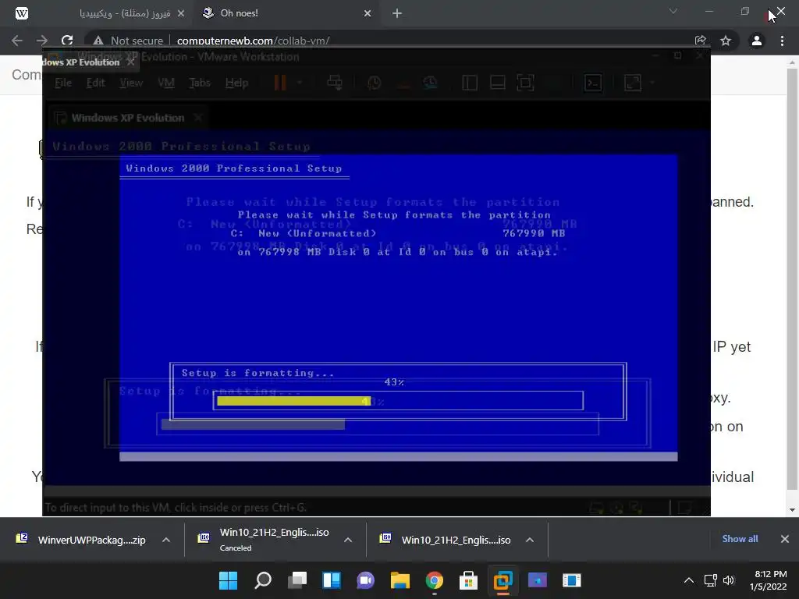
Task: Open the Edit menu in VMware Workstation
Action: click(95, 83)
